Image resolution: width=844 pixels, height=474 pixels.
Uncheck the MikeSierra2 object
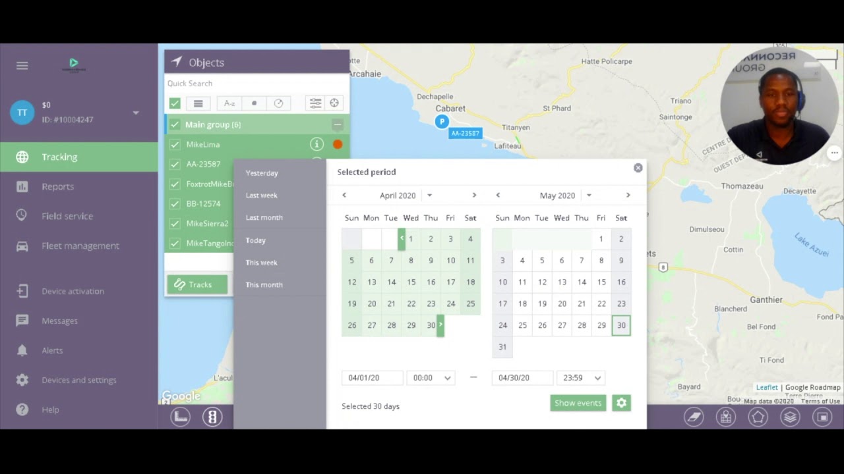pos(175,223)
